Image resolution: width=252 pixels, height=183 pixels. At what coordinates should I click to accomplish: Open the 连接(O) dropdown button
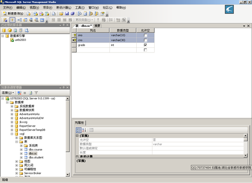(8, 93)
